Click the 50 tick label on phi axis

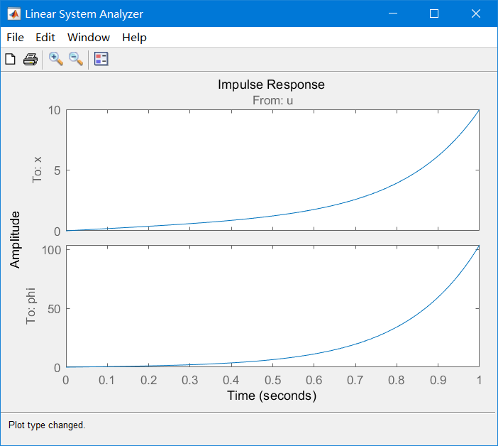(55, 309)
